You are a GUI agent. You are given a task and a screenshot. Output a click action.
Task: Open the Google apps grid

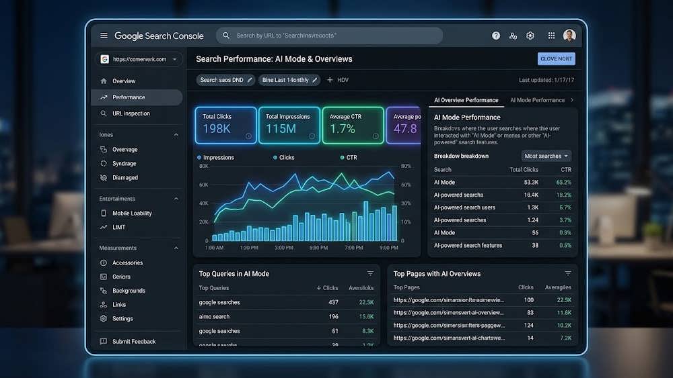[x=552, y=36]
